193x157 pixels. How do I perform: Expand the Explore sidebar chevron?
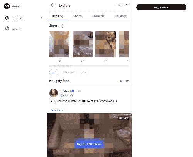pos(41,18)
